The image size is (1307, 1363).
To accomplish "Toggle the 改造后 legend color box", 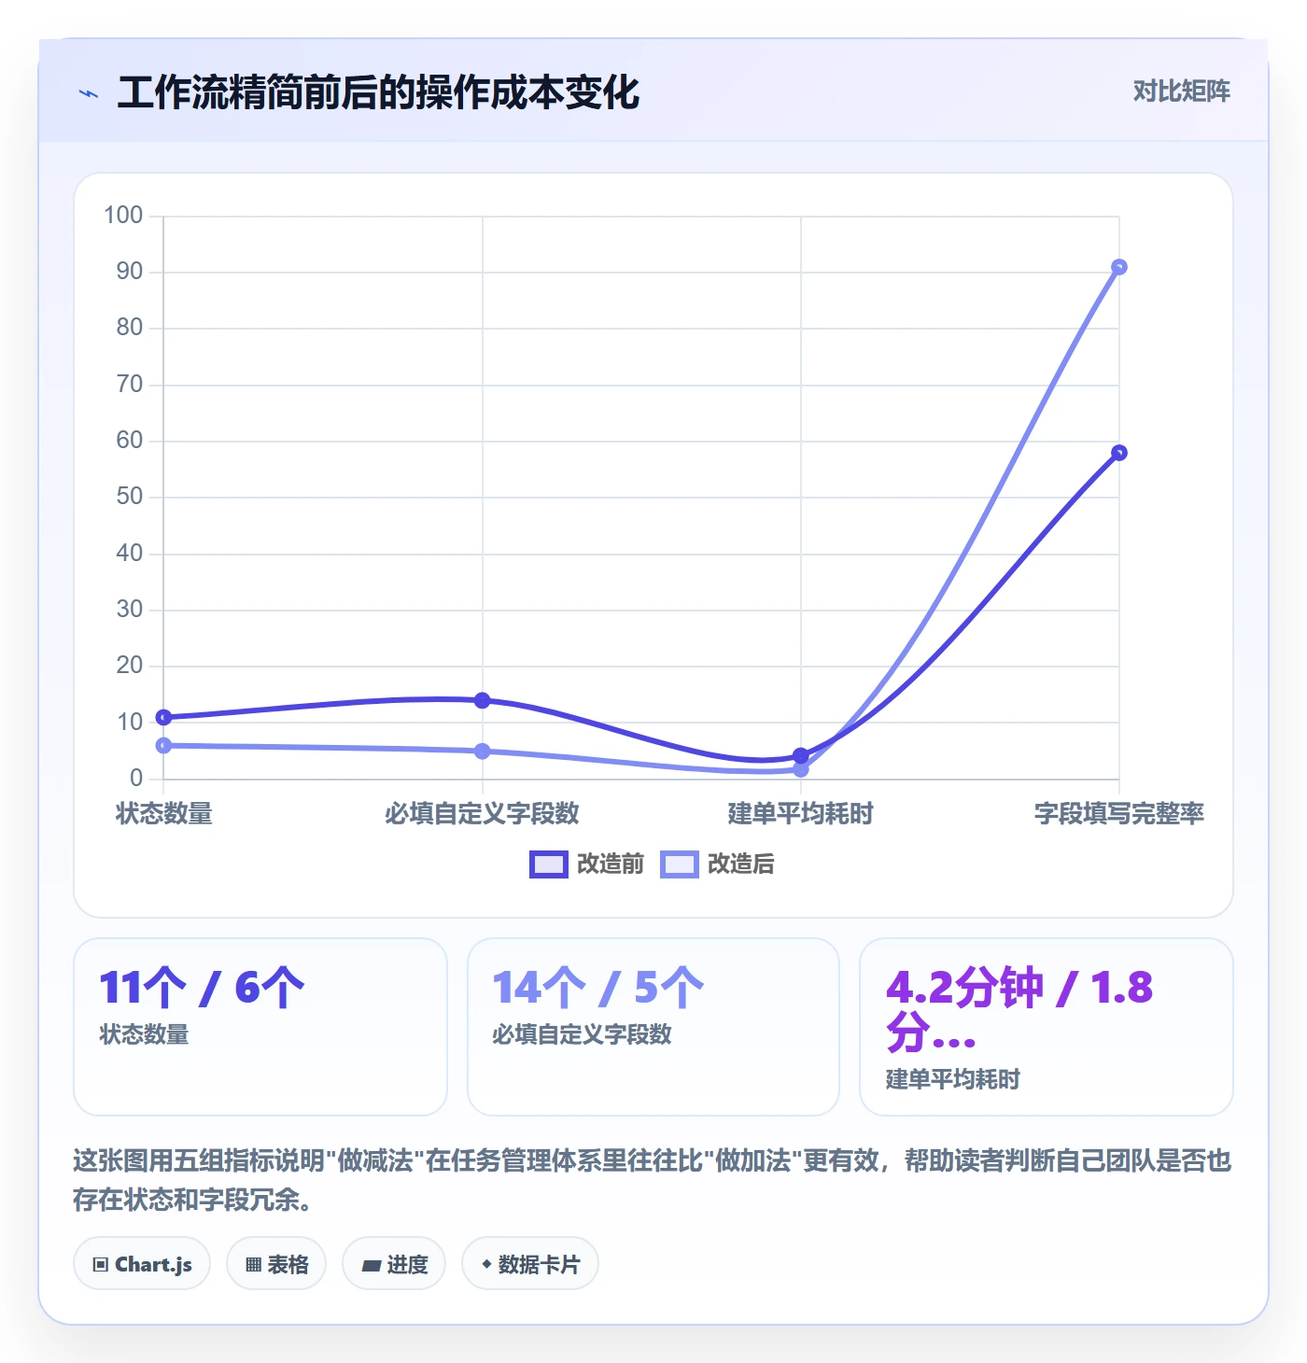I will coord(679,864).
